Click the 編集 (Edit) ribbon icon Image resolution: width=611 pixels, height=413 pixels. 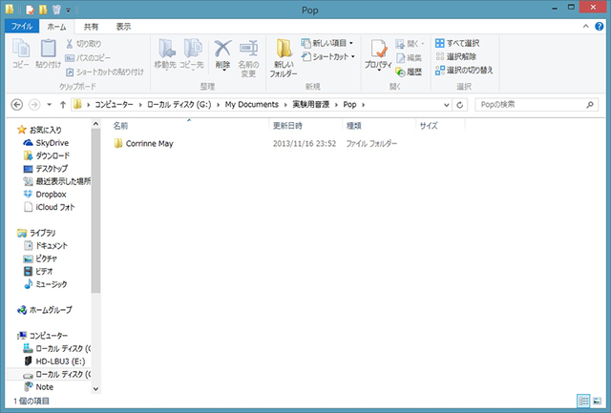pos(409,58)
